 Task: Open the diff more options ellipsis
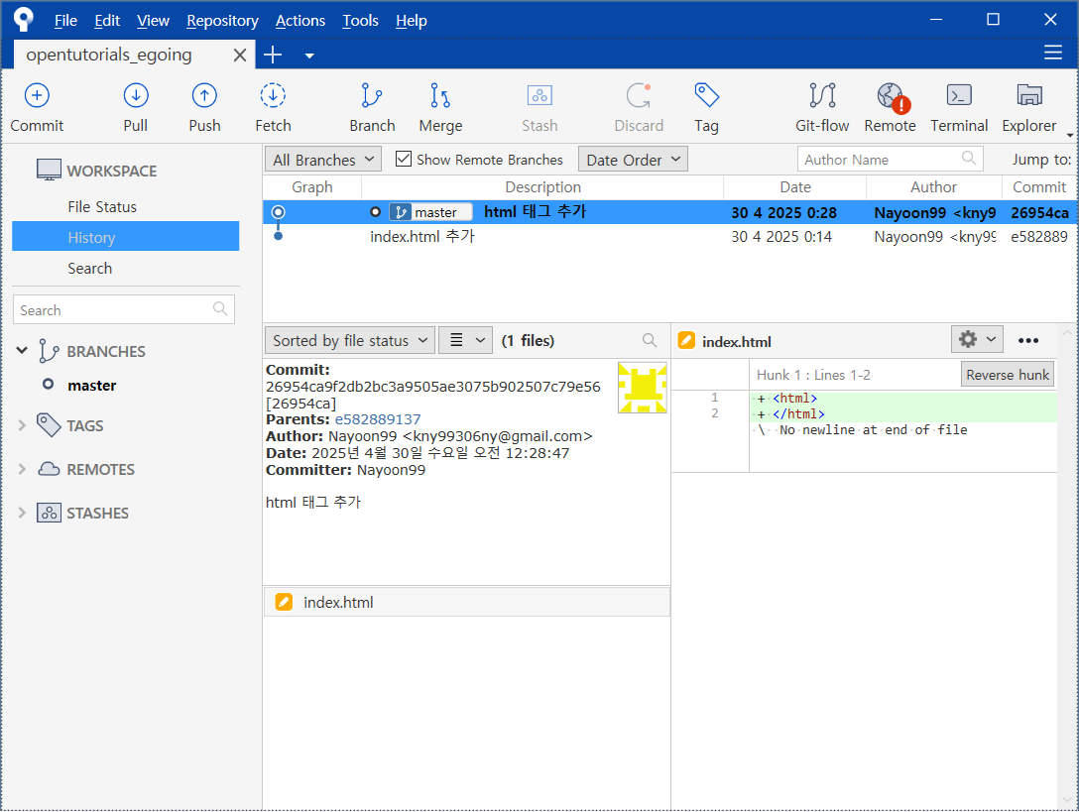1028,341
